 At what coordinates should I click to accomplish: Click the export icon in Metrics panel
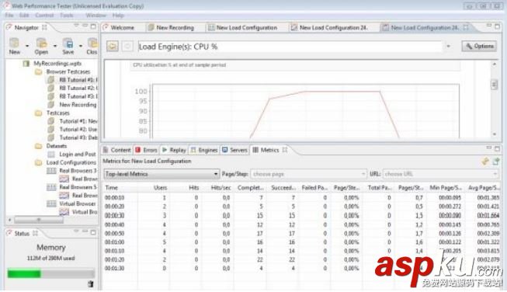click(495, 161)
